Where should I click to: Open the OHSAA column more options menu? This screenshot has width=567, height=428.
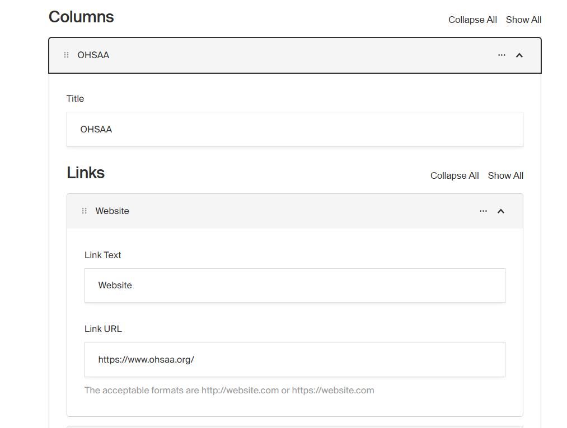pyautogui.click(x=502, y=55)
